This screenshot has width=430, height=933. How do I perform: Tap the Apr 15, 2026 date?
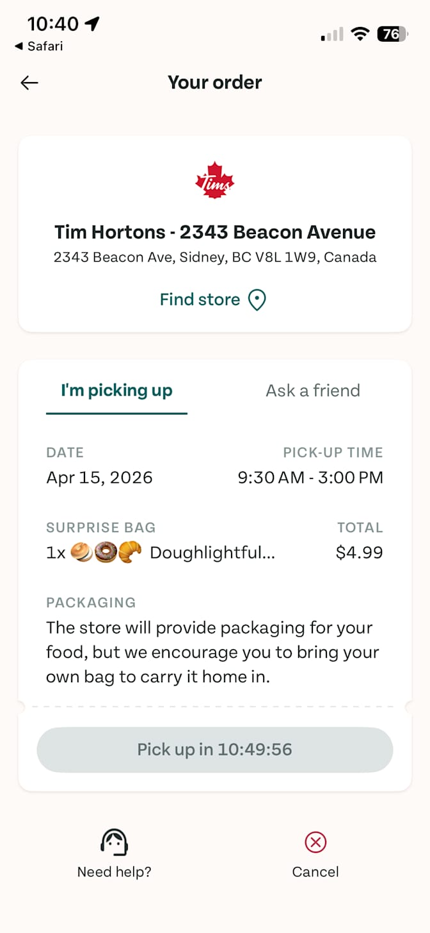tap(99, 478)
